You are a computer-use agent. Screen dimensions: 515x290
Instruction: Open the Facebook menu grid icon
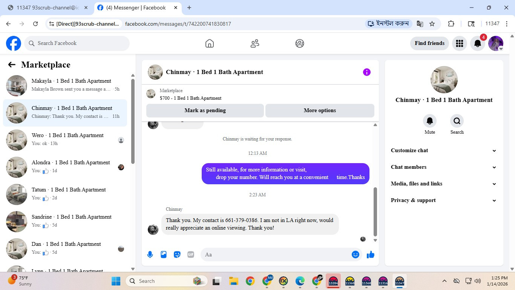[x=459, y=43]
